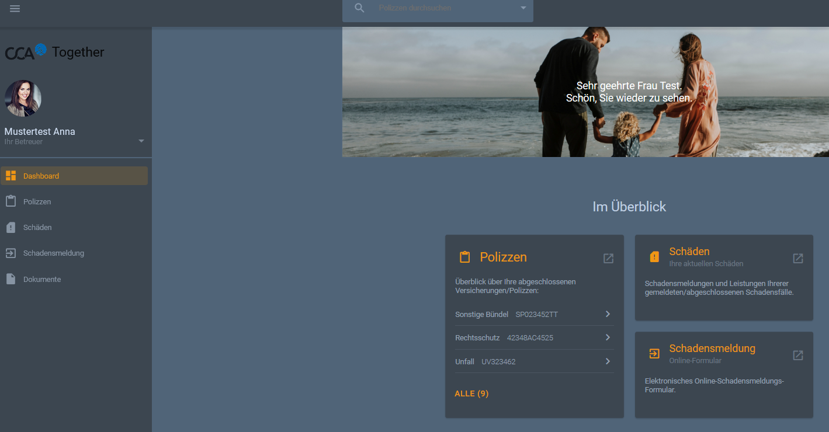The height and width of the screenshot is (432, 829).
Task: Expand the Unfall UV323462 chevron
Action: click(608, 361)
